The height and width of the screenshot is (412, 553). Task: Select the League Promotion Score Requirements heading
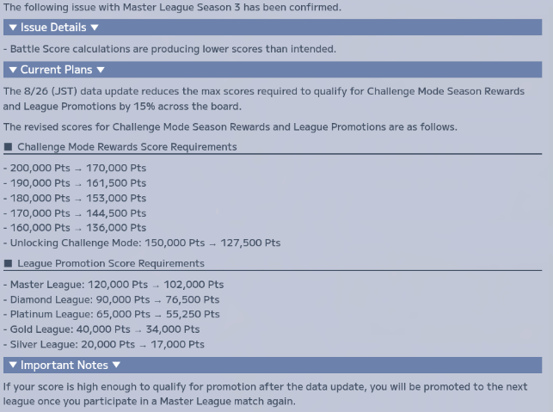(x=111, y=263)
